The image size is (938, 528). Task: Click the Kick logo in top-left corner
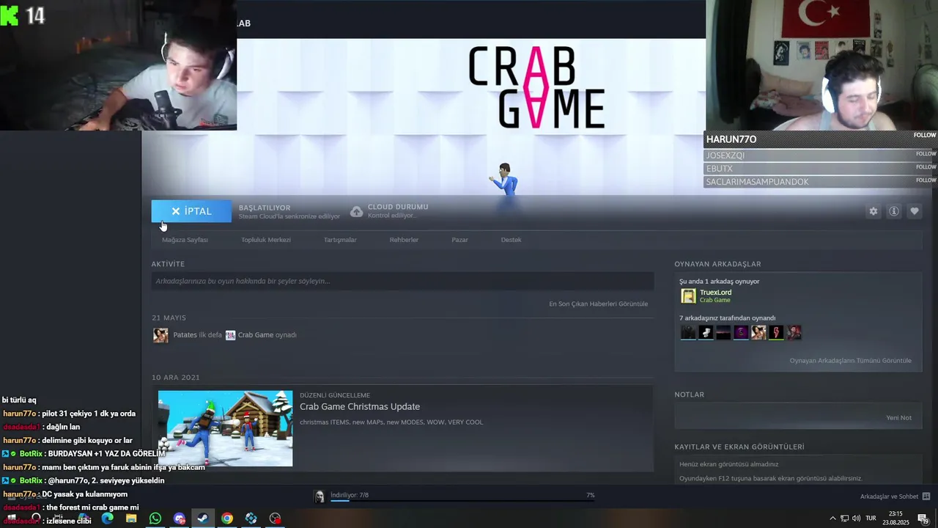9,15
